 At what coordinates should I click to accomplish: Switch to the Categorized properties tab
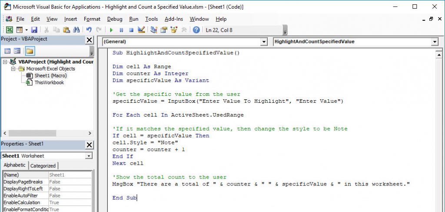pos(43,166)
